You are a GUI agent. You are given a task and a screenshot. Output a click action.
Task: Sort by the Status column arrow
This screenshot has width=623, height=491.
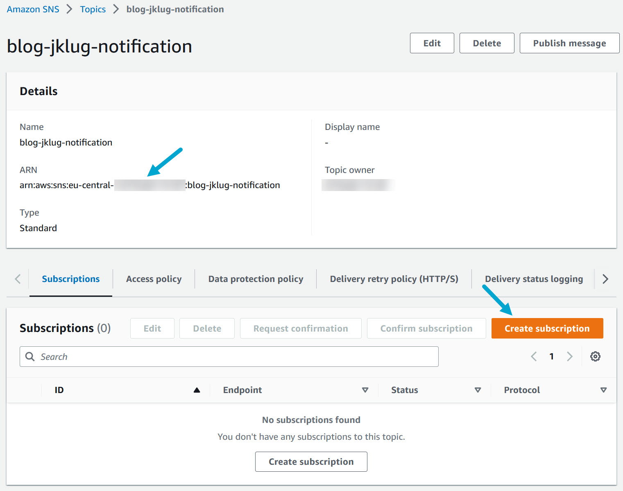click(478, 390)
